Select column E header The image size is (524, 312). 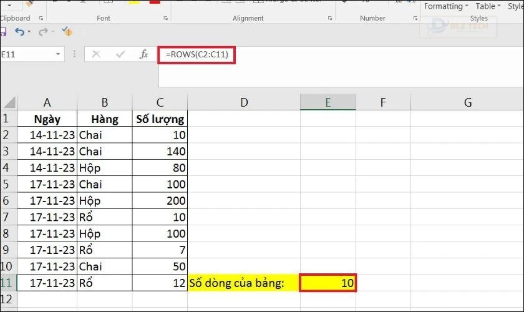pyautogui.click(x=328, y=102)
